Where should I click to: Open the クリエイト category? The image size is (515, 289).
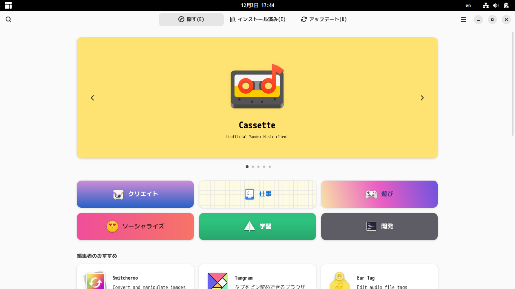tap(135, 194)
